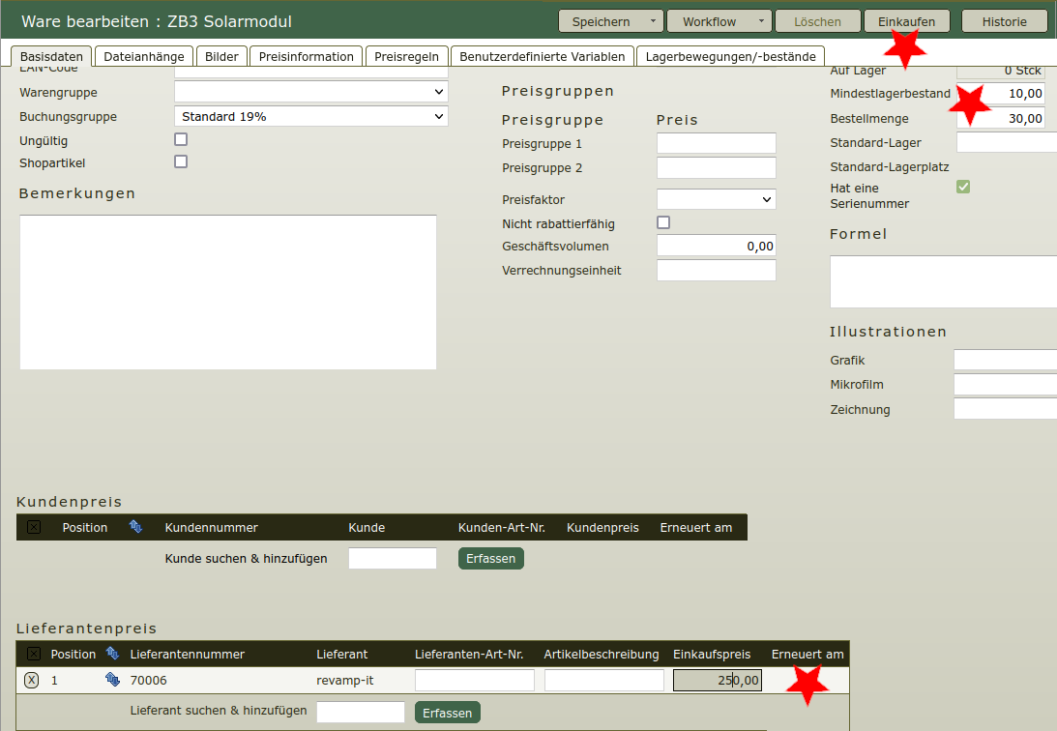1057x731 pixels.
Task: Delete supplier row 1 with the X icon
Action: (x=31, y=680)
